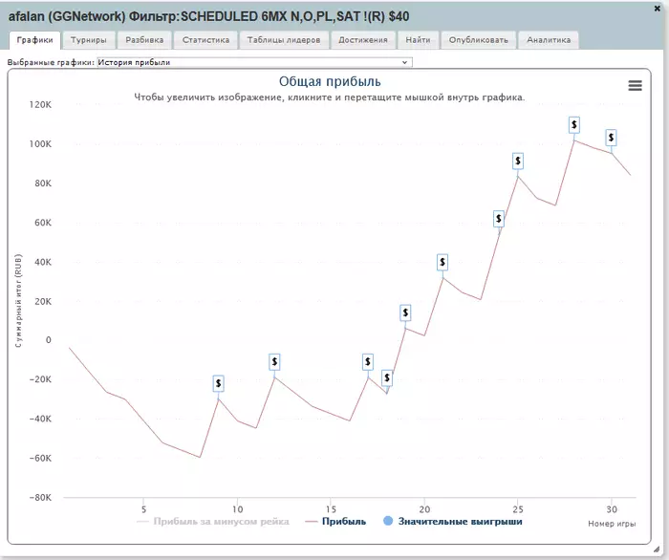Switch to the Графики tab
Viewport: 669px width, 560px height.
point(35,40)
